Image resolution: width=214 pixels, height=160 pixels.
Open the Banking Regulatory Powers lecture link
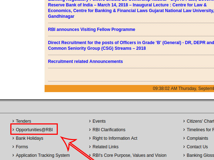coord(131,9)
